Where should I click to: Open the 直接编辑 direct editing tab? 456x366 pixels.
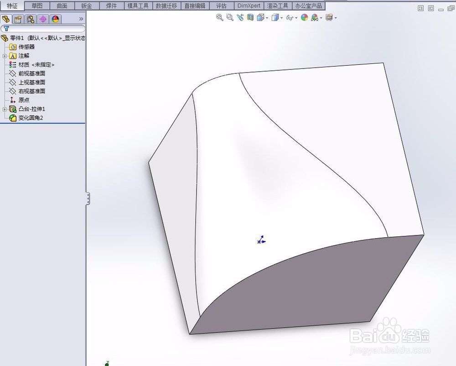point(195,5)
